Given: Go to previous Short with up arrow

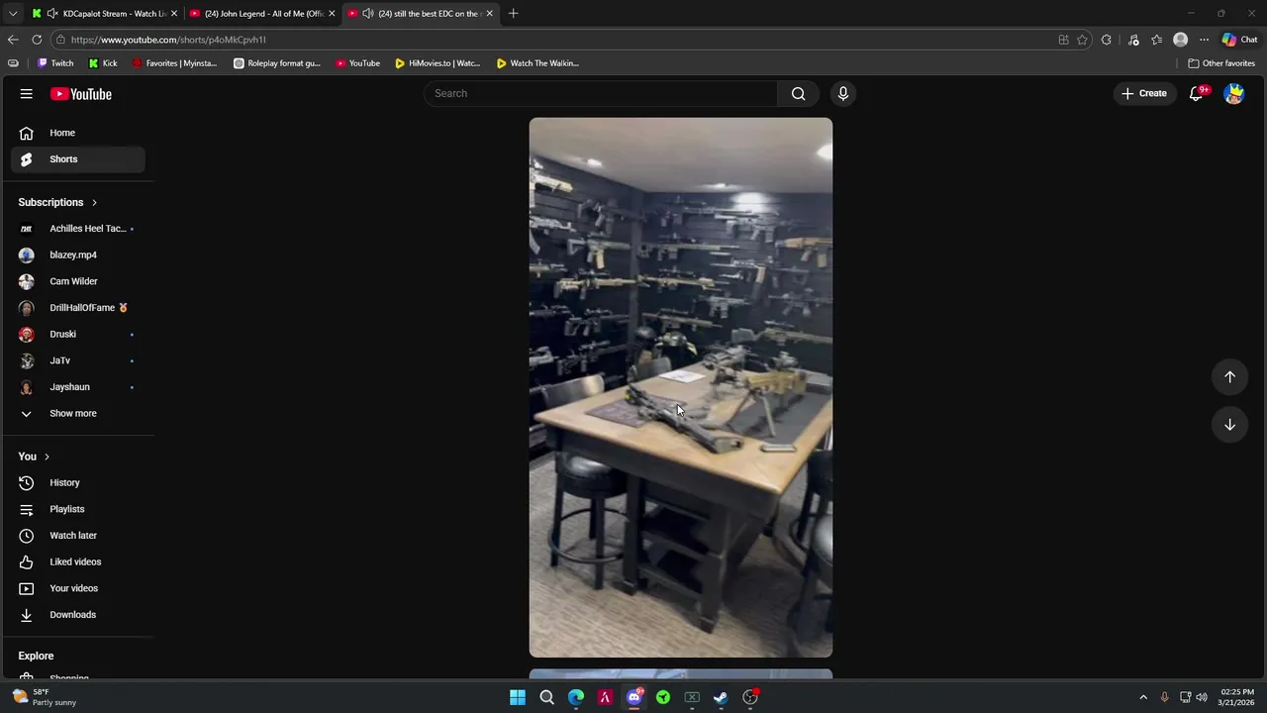Looking at the screenshot, I should [x=1229, y=376].
